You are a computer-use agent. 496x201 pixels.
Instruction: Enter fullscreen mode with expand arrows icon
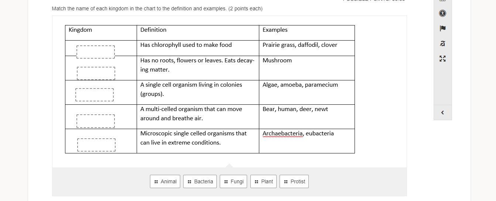coord(442,59)
